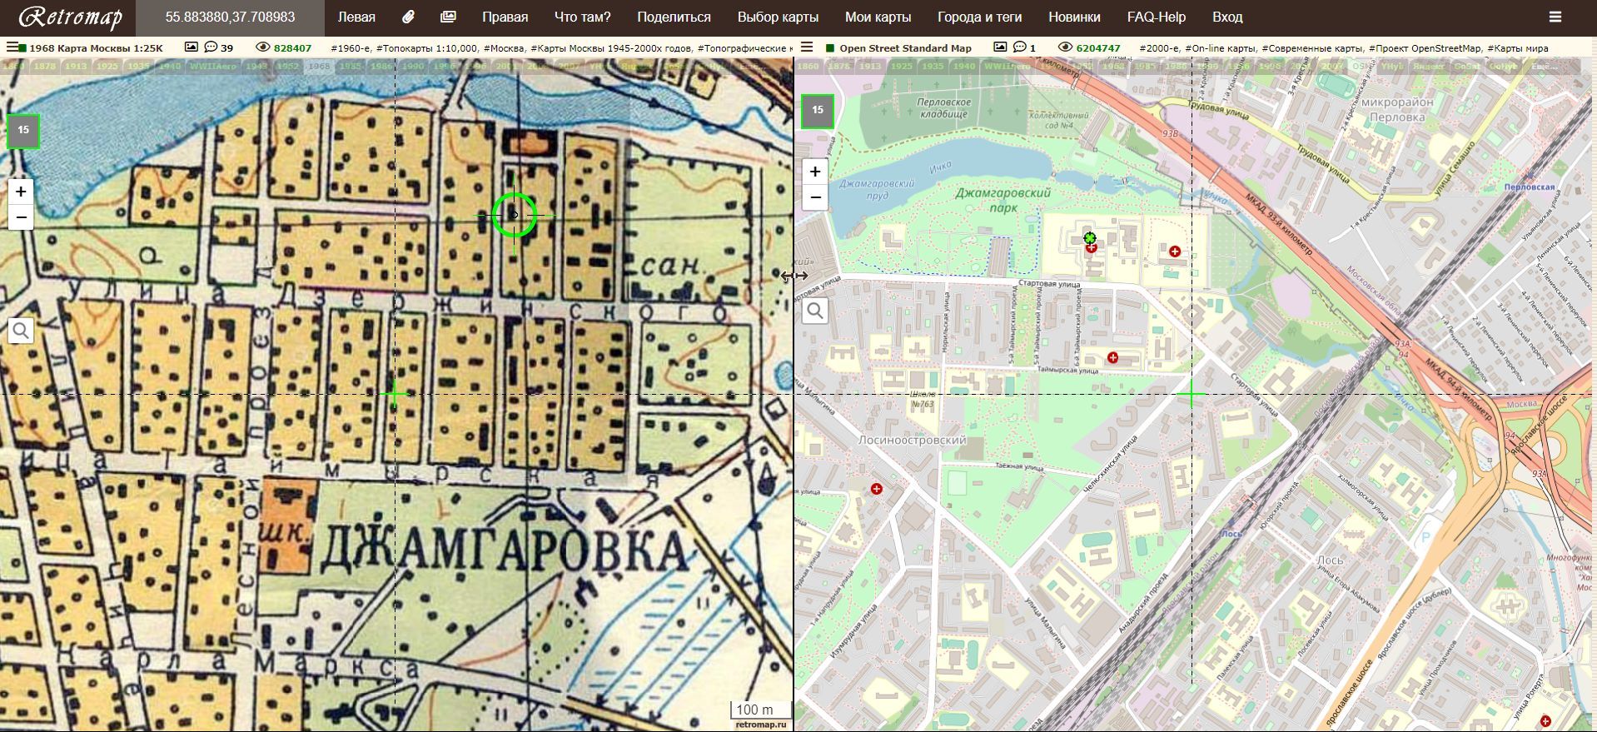Expand left map's layer list menu icon

tap(12, 48)
